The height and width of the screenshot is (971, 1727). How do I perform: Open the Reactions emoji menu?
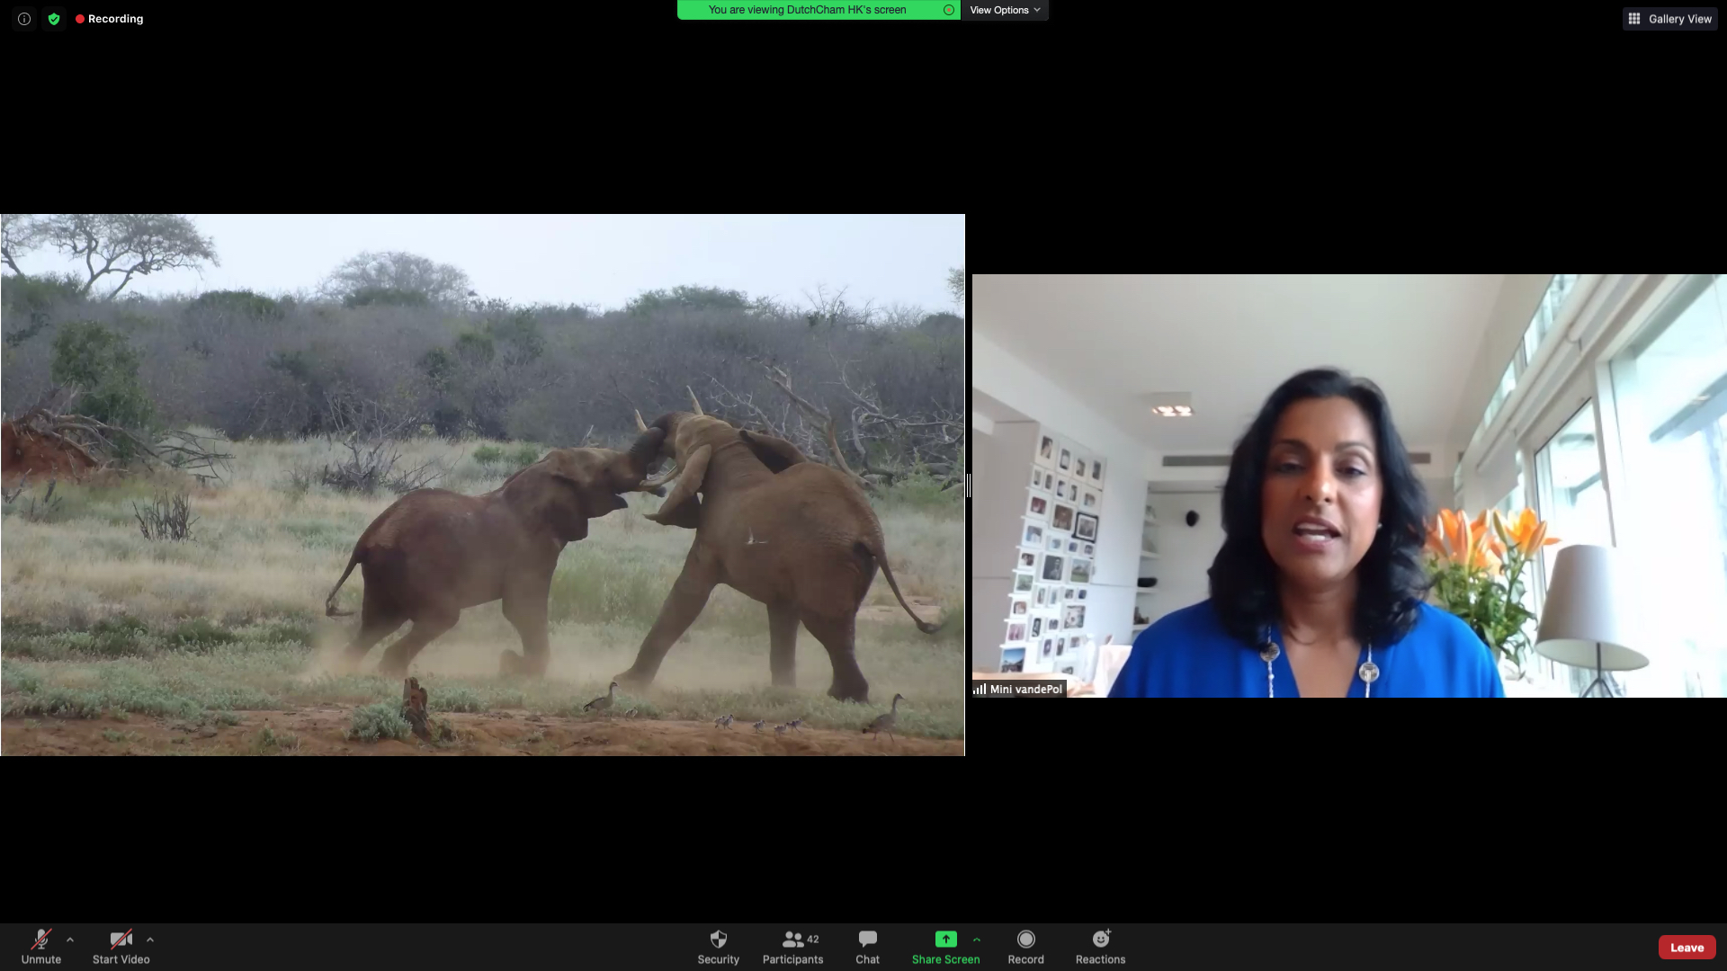tap(1100, 947)
